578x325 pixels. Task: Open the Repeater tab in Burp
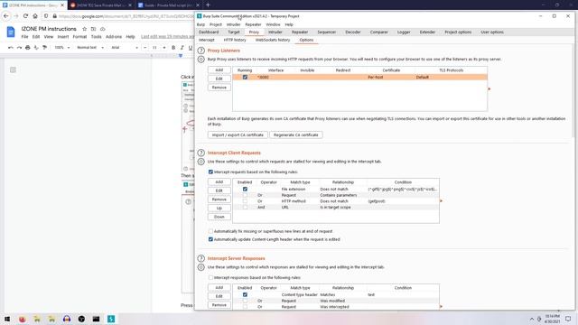point(300,32)
